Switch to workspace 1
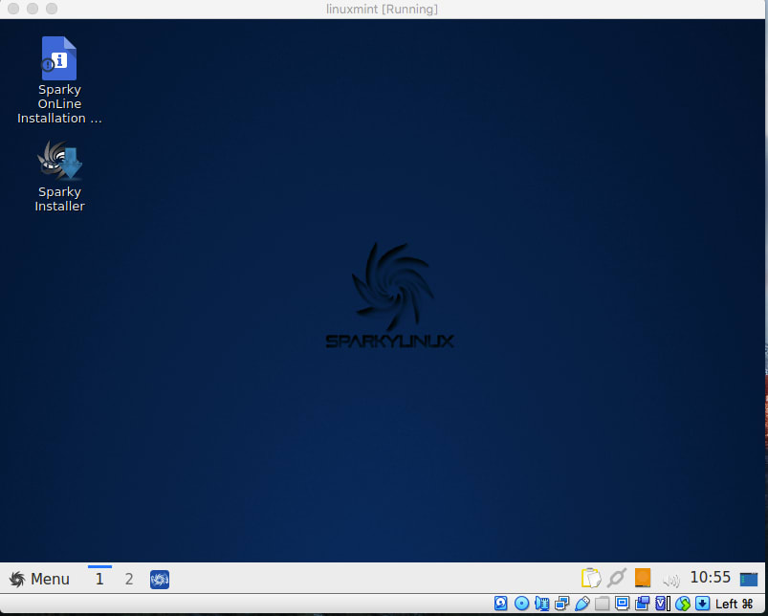768x616 pixels. click(x=99, y=579)
